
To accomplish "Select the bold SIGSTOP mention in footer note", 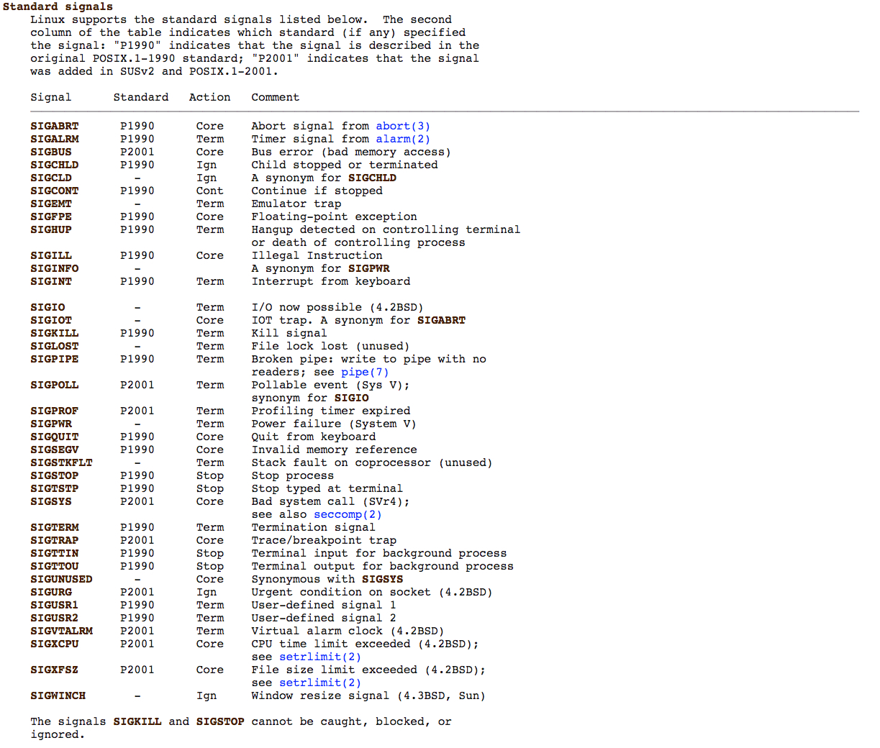I will [220, 721].
